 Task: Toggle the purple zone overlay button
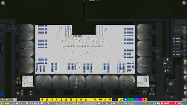(x=140, y=100)
